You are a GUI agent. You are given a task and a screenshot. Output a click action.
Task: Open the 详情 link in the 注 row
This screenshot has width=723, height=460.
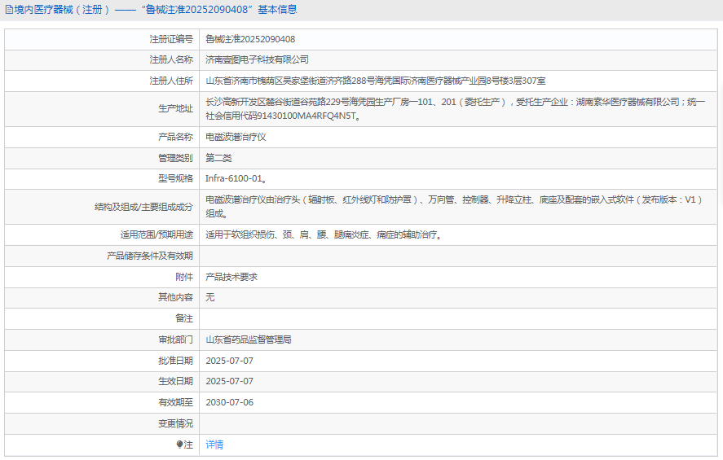(214, 445)
